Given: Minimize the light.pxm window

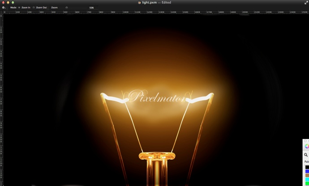Looking at the screenshot, I should click(x=8, y=3).
